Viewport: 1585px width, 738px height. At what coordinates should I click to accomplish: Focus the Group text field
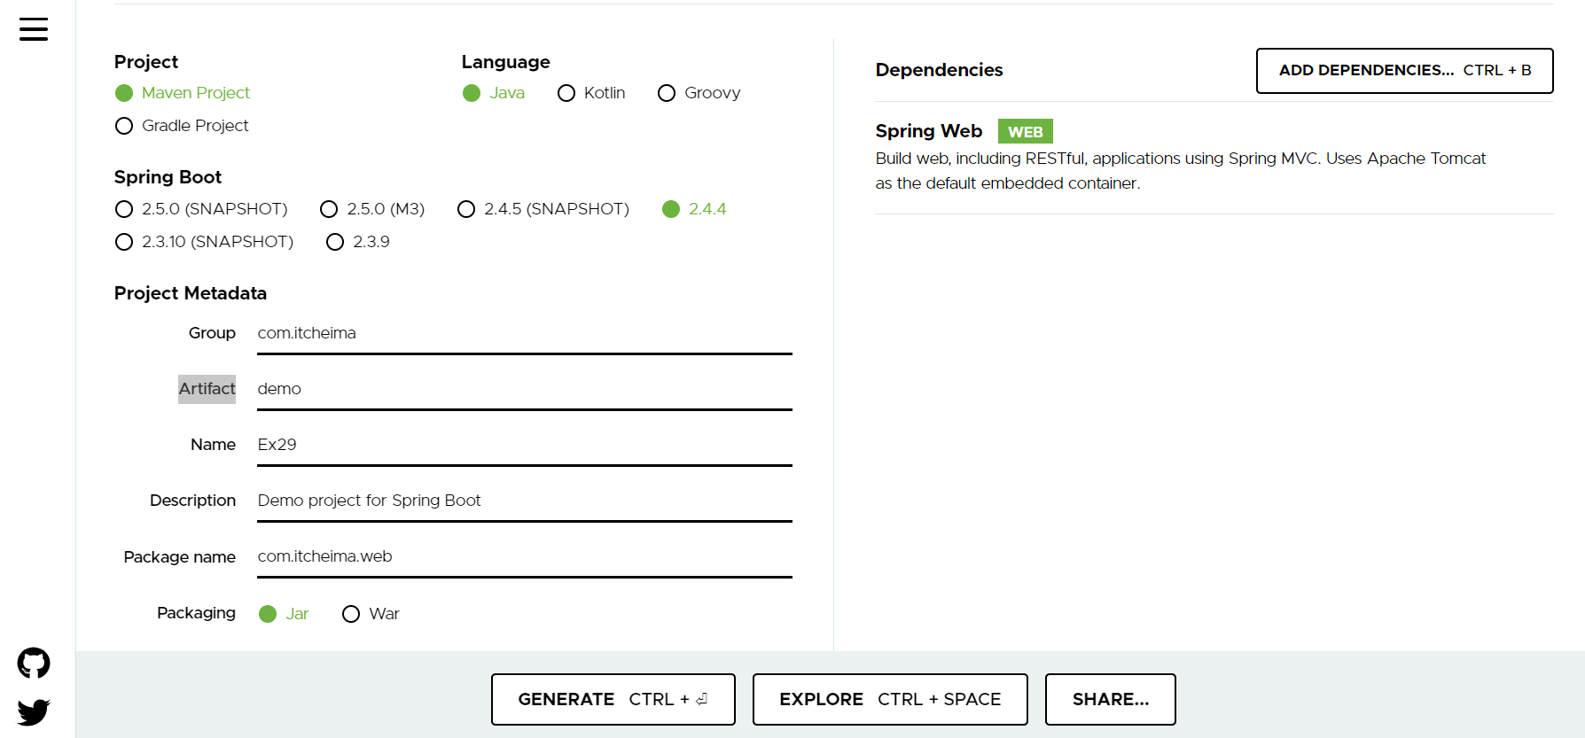524,334
